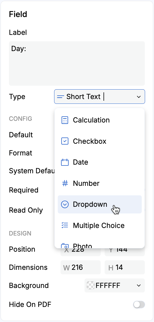Screen dimensions: 154x322
Task: Click the Position setting label
Action: (x=22, y=249)
